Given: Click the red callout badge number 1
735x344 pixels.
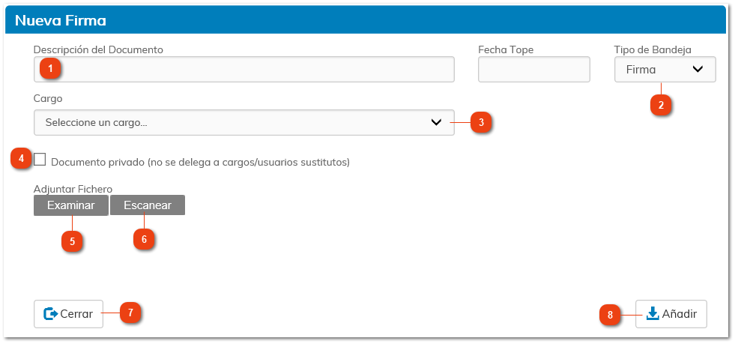Looking at the screenshot, I should pos(50,70).
